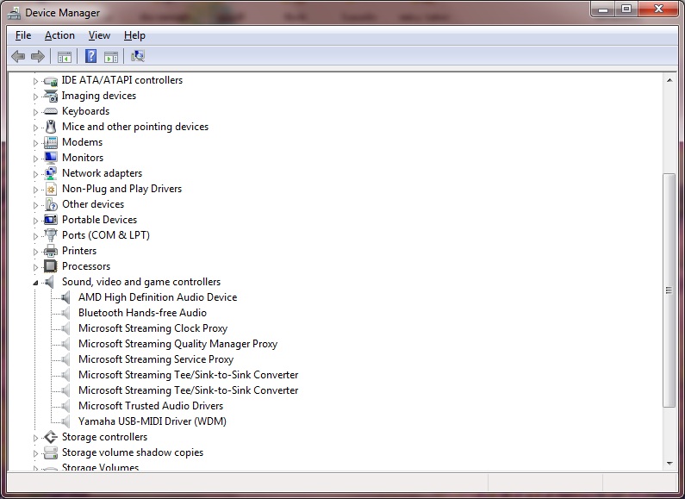This screenshot has height=499, width=685.
Task: Click the Processors chip icon
Action: click(x=51, y=266)
